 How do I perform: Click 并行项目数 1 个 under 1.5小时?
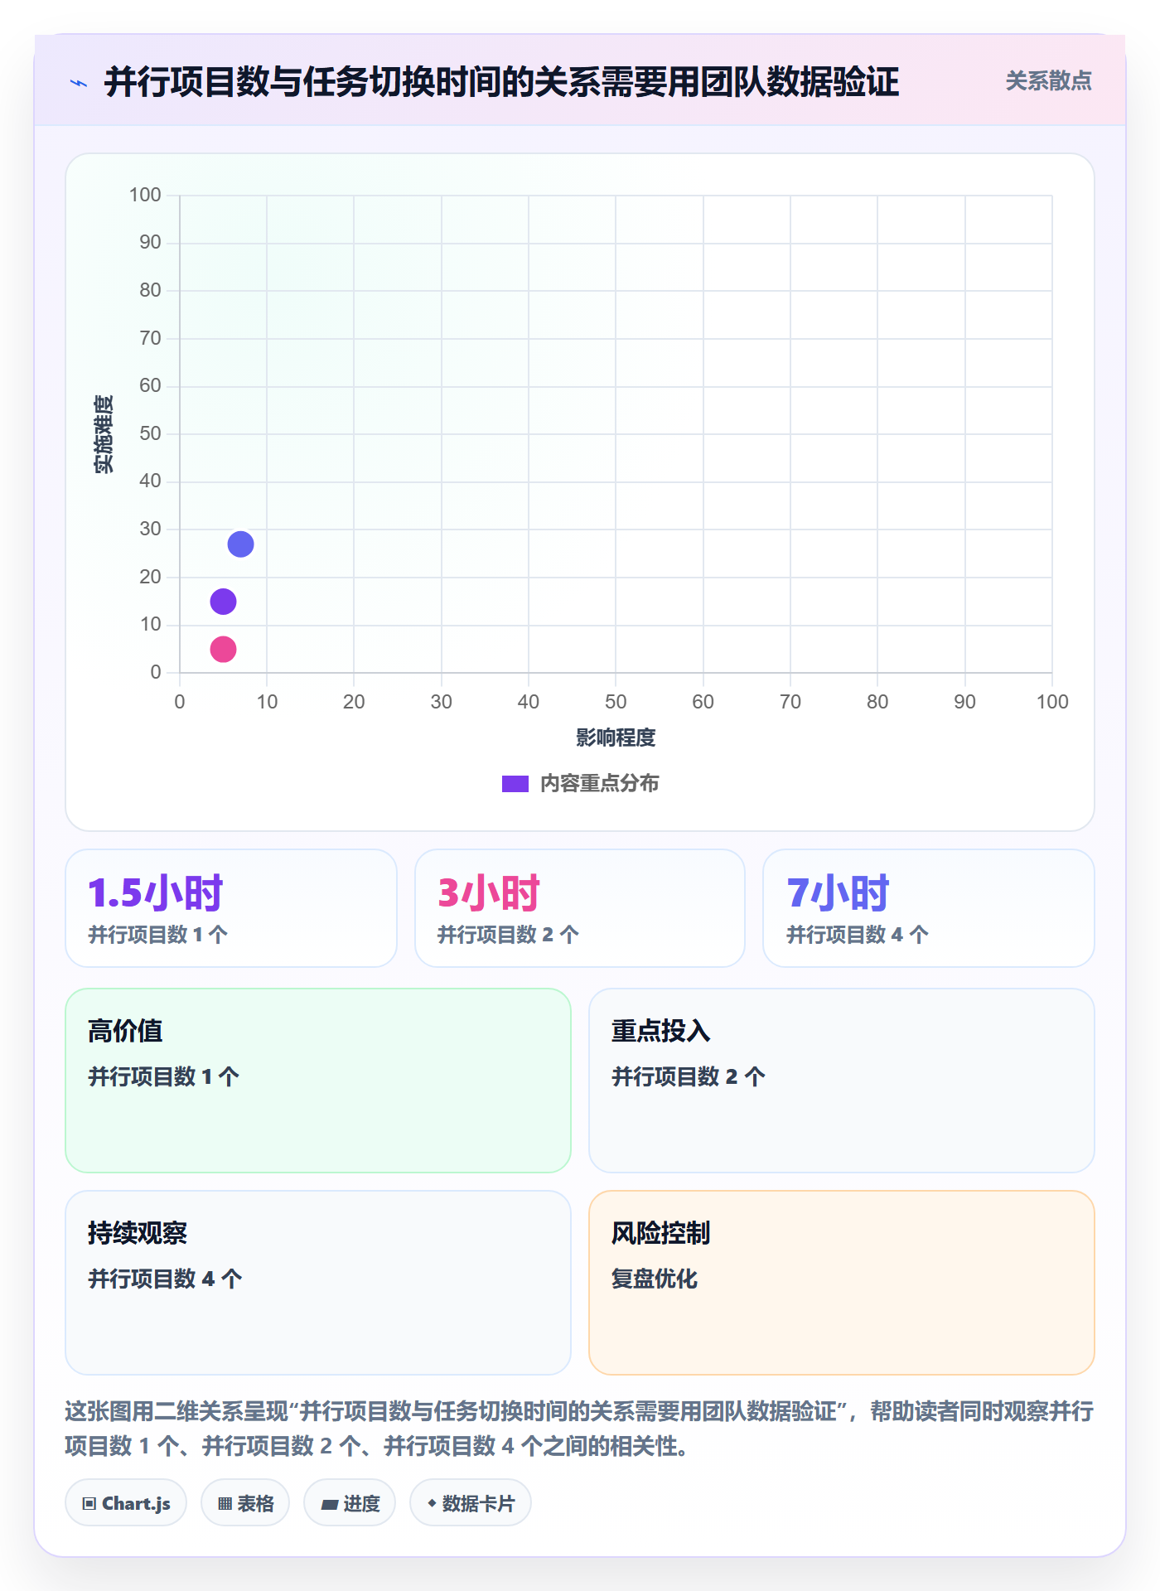click(158, 935)
